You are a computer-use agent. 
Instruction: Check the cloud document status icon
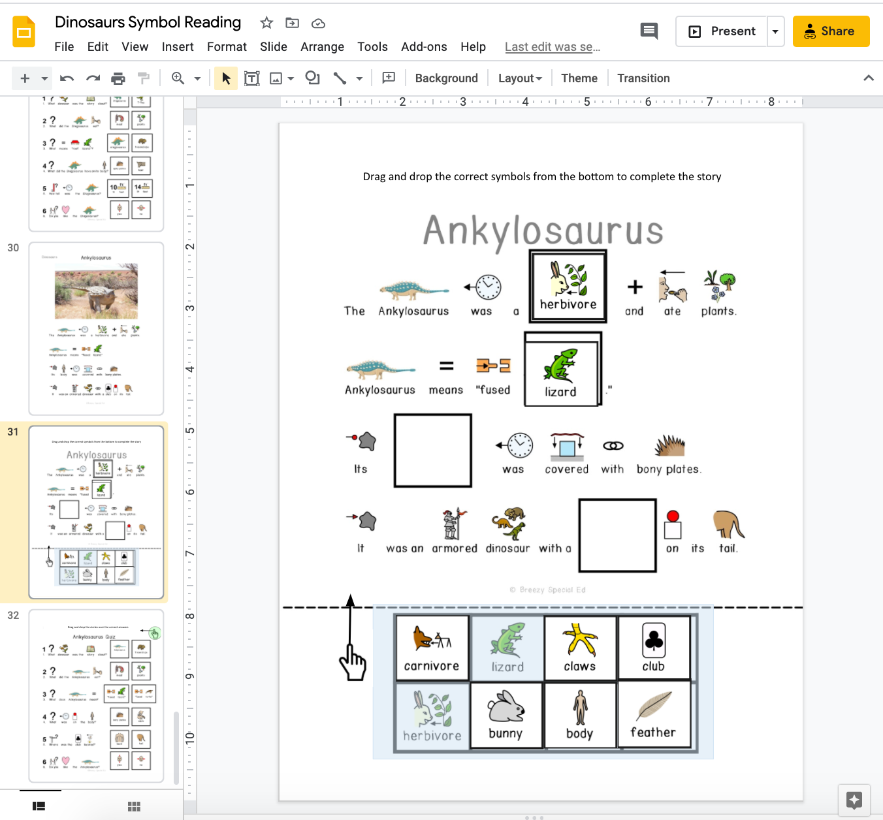coord(318,23)
